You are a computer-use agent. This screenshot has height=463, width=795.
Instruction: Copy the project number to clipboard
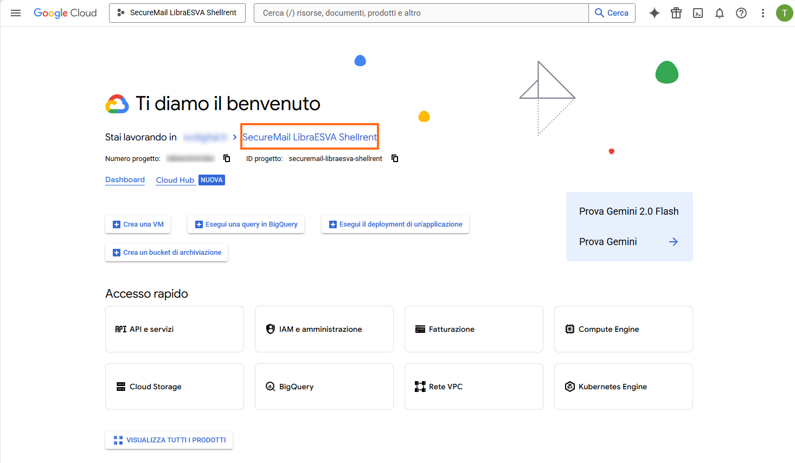[227, 158]
